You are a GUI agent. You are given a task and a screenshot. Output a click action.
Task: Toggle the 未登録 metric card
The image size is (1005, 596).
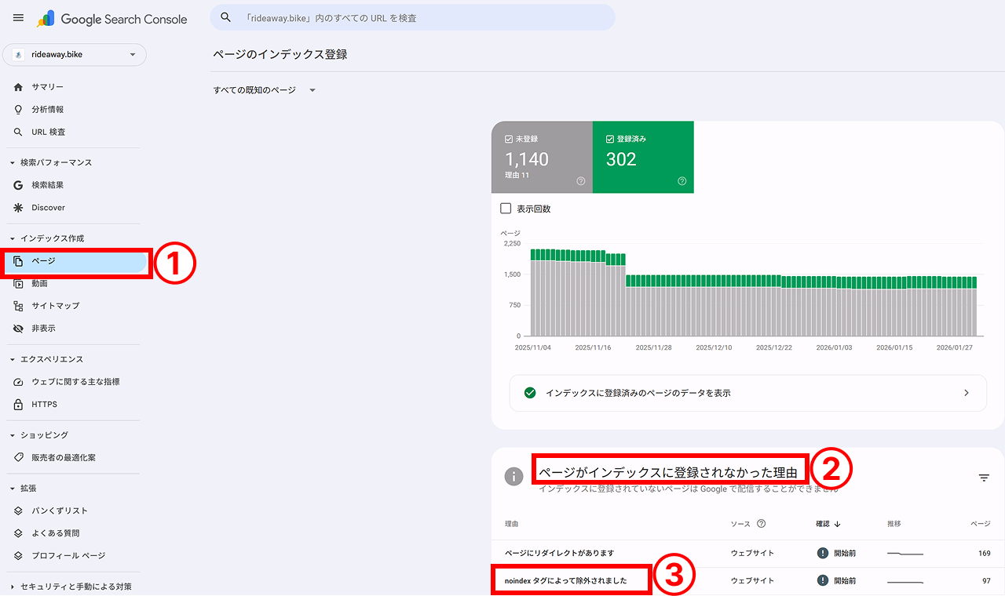tap(542, 157)
